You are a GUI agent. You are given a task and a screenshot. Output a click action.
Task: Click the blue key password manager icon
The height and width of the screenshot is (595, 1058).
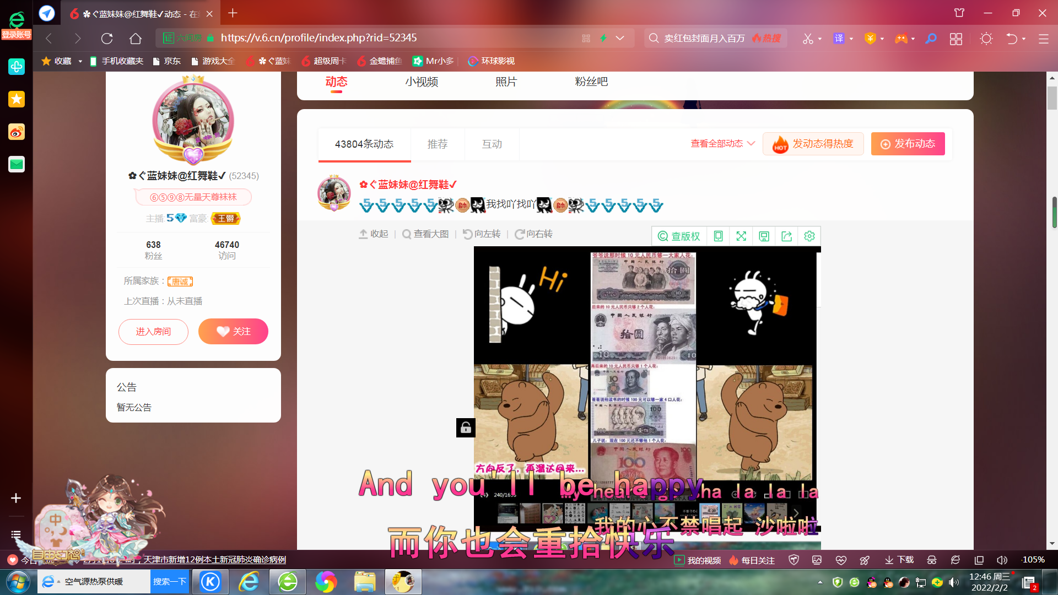click(x=931, y=39)
